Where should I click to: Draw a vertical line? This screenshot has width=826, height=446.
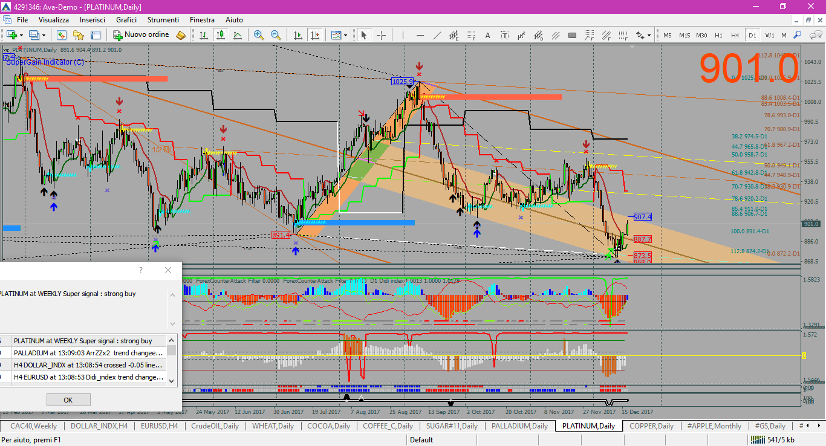403,35
